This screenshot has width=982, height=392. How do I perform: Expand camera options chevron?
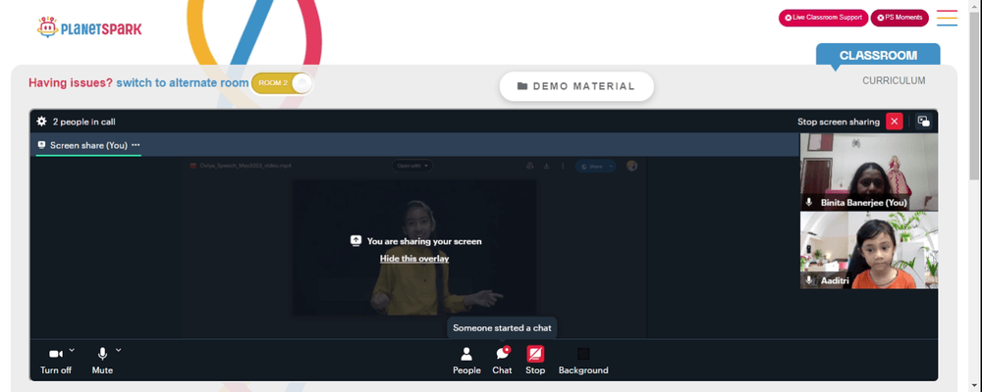pos(72,350)
